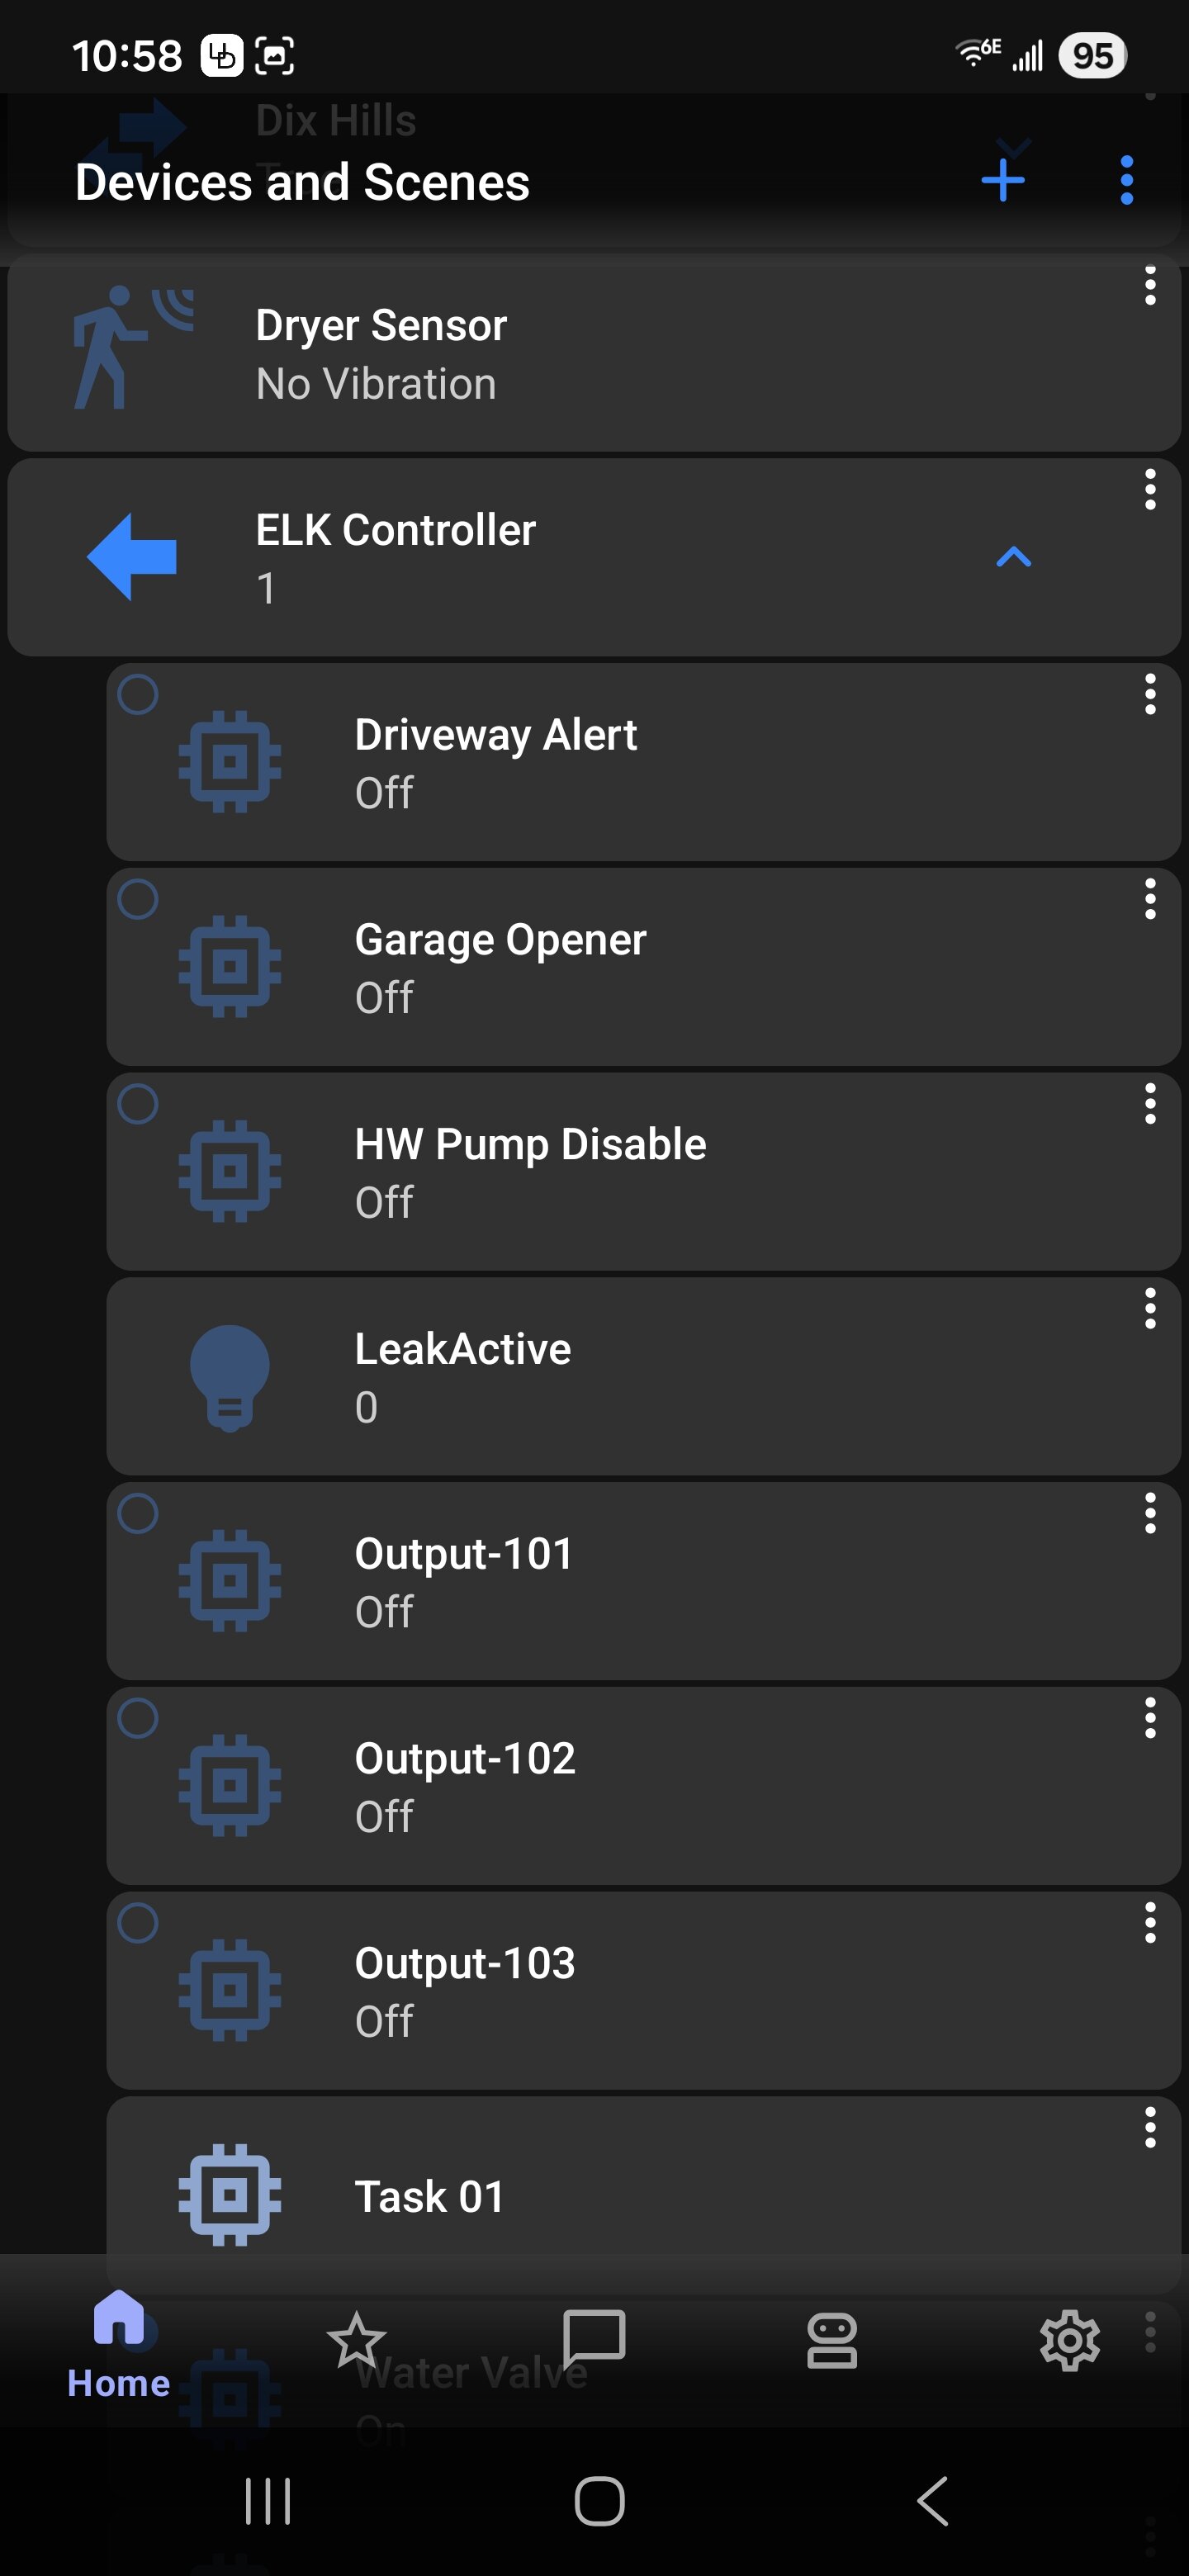This screenshot has width=1189, height=2576.
Task: Open the Settings gear tab
Action: [x=1069, y=2340]
